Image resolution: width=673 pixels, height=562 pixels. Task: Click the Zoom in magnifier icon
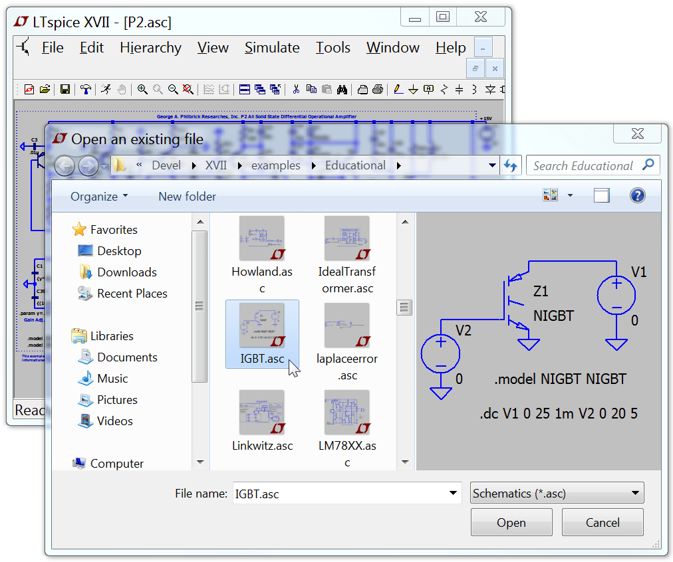pyautogui.click(x=142, y=89)
